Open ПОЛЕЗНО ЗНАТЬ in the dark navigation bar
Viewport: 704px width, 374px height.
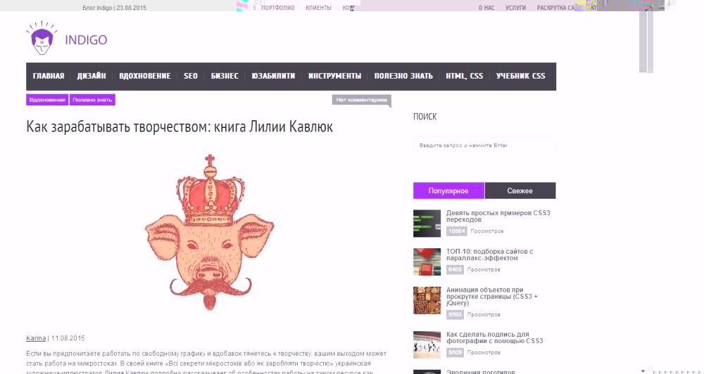(x=403, y=76)
